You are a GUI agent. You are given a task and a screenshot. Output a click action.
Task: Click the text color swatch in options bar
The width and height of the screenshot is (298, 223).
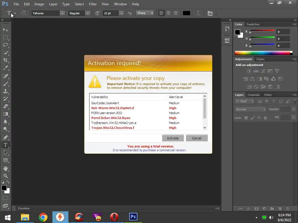click(x=187, y=13)
